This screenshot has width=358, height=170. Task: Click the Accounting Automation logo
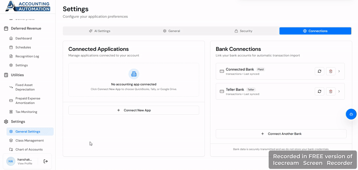coord(28,6)
